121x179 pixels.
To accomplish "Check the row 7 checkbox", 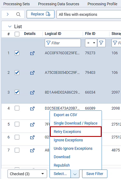I will pyautogui.click(x=17, y=150).
